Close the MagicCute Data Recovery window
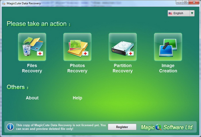This screenshot has width=201, height=137. coord(194,2)
